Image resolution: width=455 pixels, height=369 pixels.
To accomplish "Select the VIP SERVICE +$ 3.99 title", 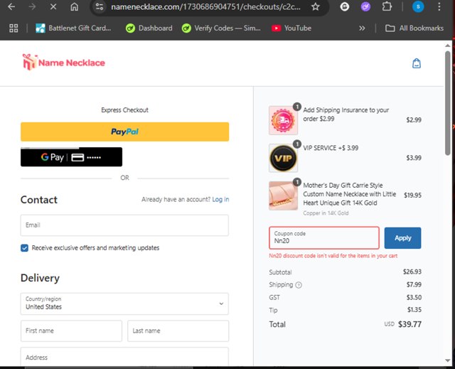I will (x=331, y=148).
